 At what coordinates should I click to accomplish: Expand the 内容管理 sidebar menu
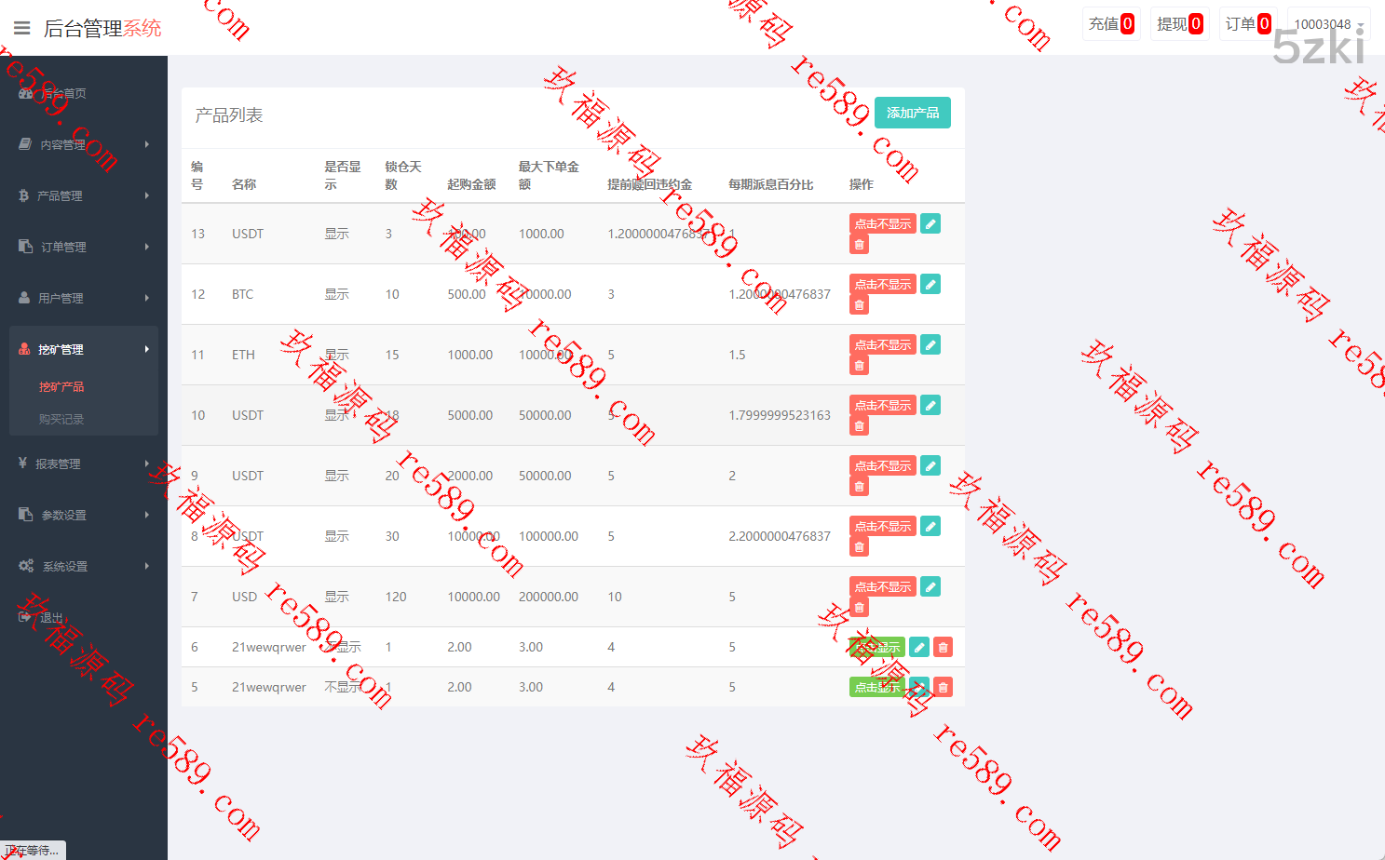(x=84, y=144)
